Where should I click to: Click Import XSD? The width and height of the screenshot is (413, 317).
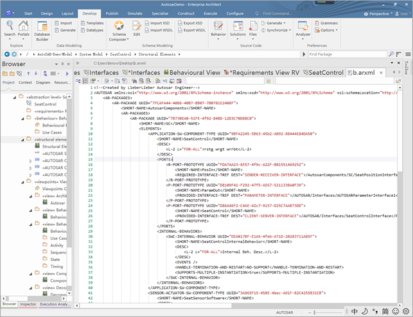158,23
